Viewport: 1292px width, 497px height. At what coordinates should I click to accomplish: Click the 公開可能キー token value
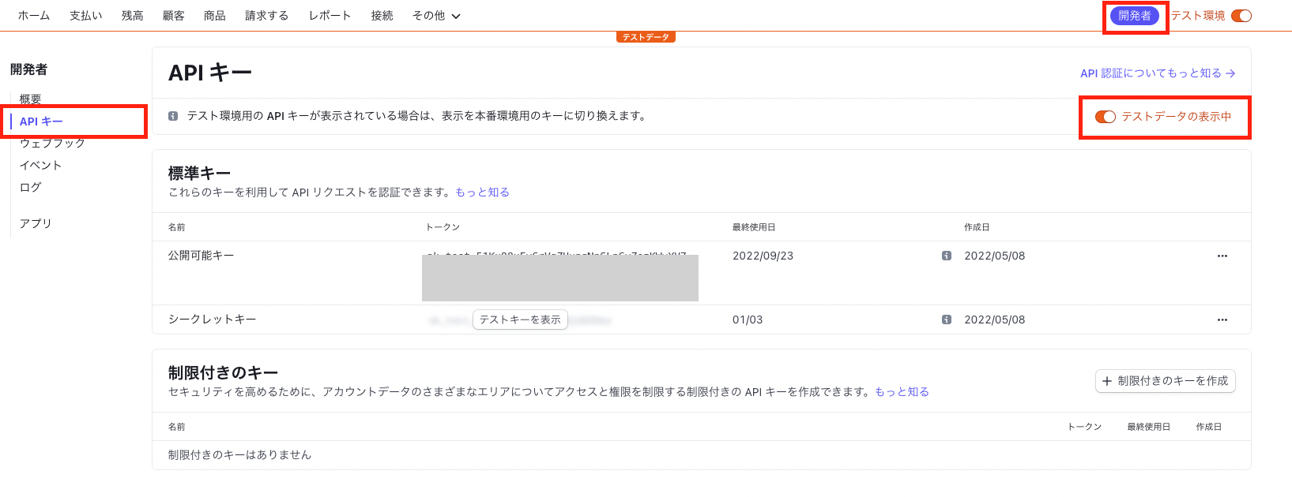point(557,253)
